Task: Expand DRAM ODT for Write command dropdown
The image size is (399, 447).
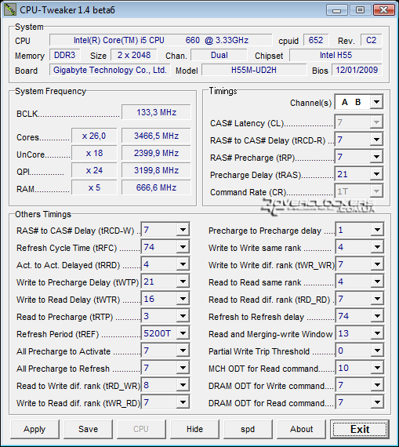Action: pos(377,385)
